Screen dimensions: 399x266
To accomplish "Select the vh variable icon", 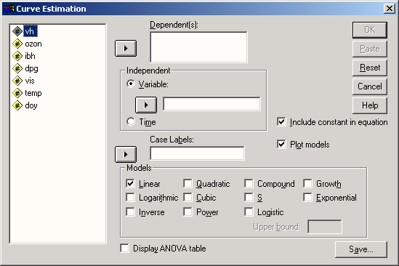I will point(17,31).
